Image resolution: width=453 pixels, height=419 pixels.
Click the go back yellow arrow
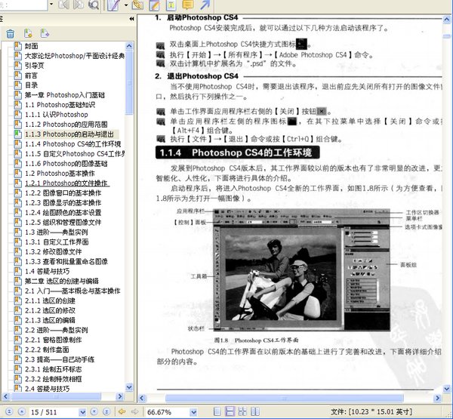click(x=123, y=411)
